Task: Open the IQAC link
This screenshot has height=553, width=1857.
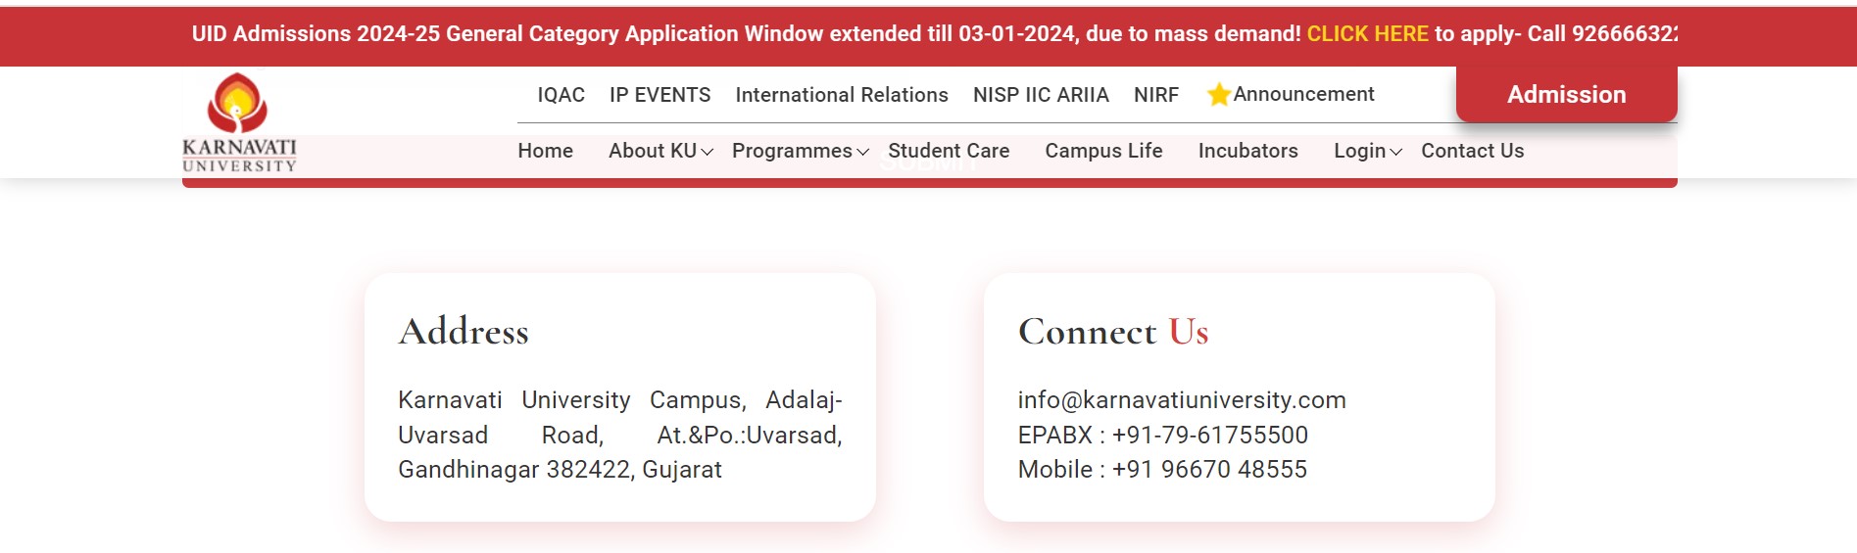Action: (x=561, y=95)
